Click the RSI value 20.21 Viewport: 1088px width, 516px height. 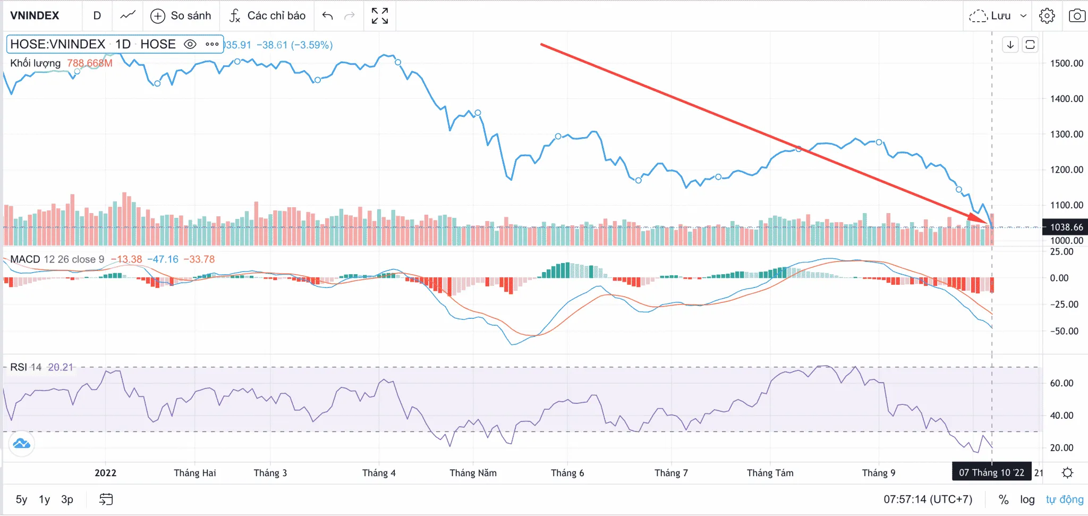pos(60,367)
